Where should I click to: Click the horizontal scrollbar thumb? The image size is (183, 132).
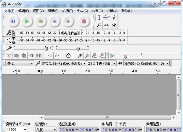coord(107,117)
